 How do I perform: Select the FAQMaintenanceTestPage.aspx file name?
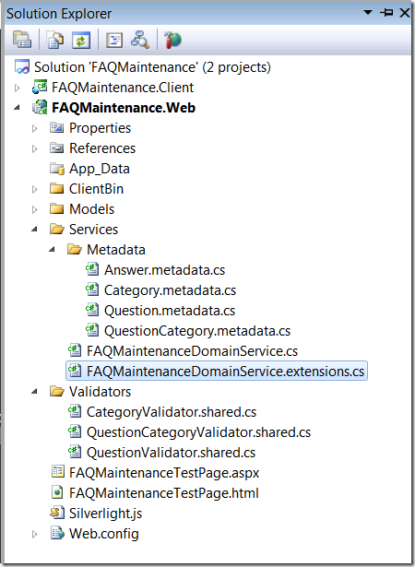[x=164, y=473]
